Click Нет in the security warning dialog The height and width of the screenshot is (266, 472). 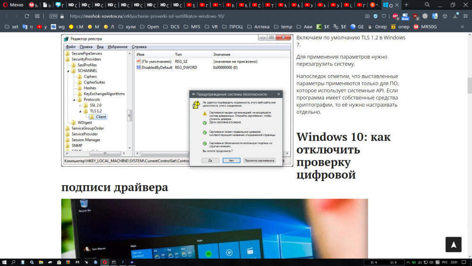231,161
